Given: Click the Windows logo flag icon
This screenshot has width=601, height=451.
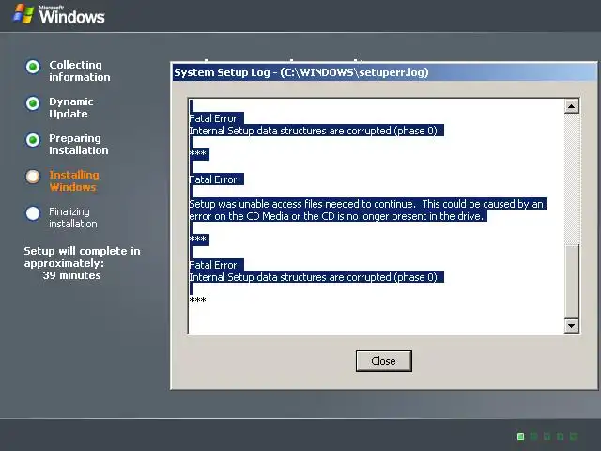Looking at the screenshot, I should point(23,14).
